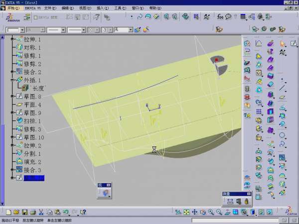Select 填充.2 in the specification tree
This screenshot has height=224, width=299.
tap(32, 162)
